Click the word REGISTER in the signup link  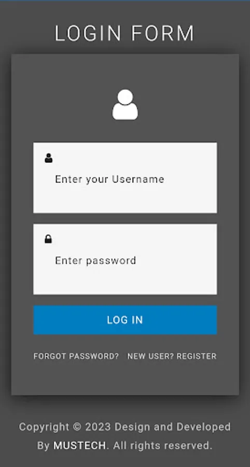pyautogui.click(x=197, y=356)
